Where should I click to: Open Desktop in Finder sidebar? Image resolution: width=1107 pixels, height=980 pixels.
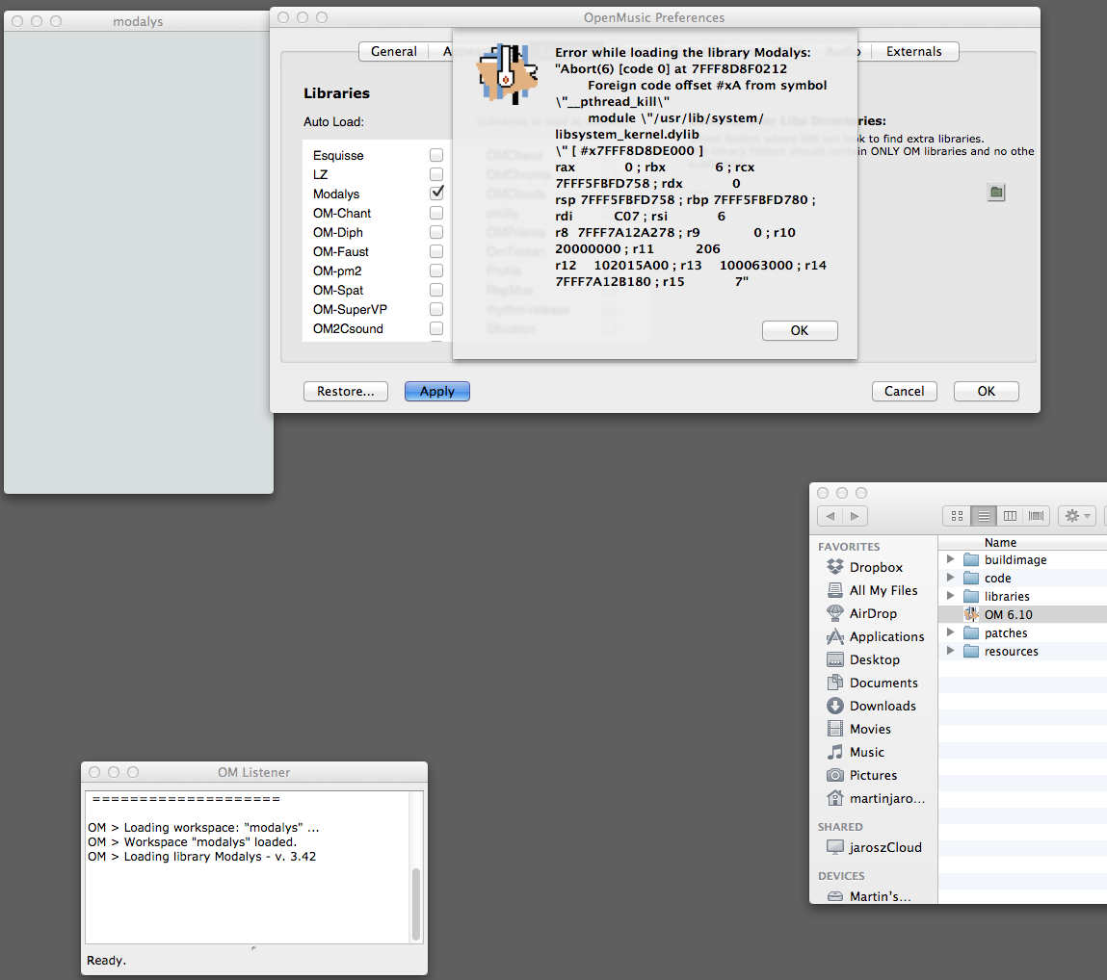[x=875, y=659]
